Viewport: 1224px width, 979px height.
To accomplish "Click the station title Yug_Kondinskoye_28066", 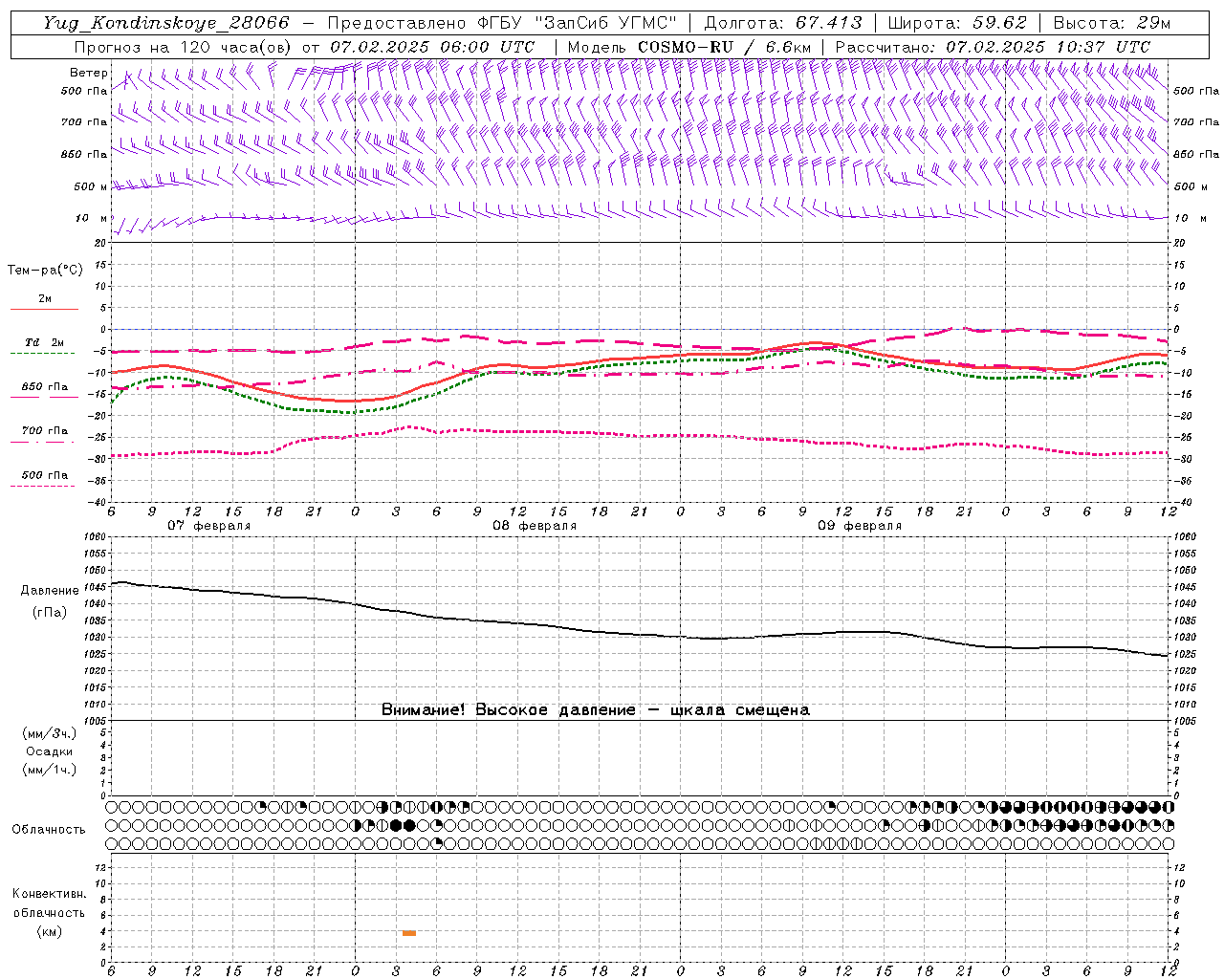I will (165, 23).
